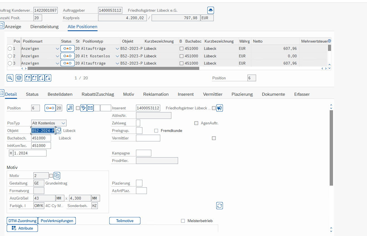Click status icon in position row 1
Viewport: 367px width, 236px height.
click(67, 48)
